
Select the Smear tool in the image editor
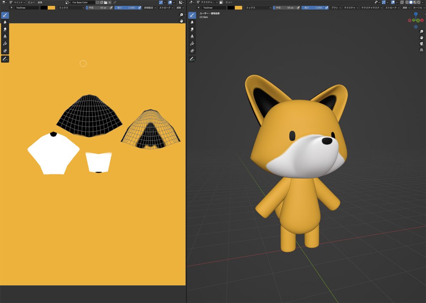[x=5, y=29]
